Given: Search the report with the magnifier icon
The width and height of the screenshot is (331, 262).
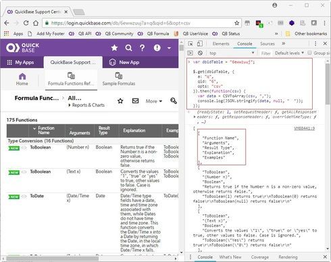Looking at the screenshot, I should coord(174,101).
